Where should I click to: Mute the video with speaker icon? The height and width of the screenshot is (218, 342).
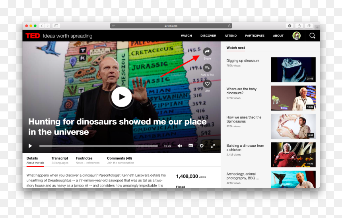[x=179, y=146]
